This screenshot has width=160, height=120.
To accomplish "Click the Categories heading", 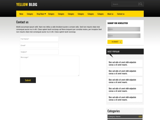I will [113, 111].
